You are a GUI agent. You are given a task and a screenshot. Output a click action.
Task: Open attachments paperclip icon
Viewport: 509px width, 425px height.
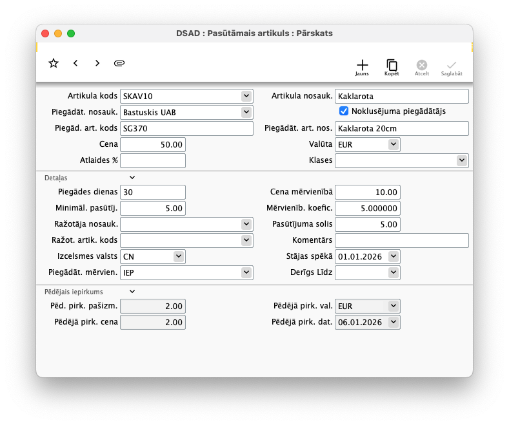coord(119,63)
